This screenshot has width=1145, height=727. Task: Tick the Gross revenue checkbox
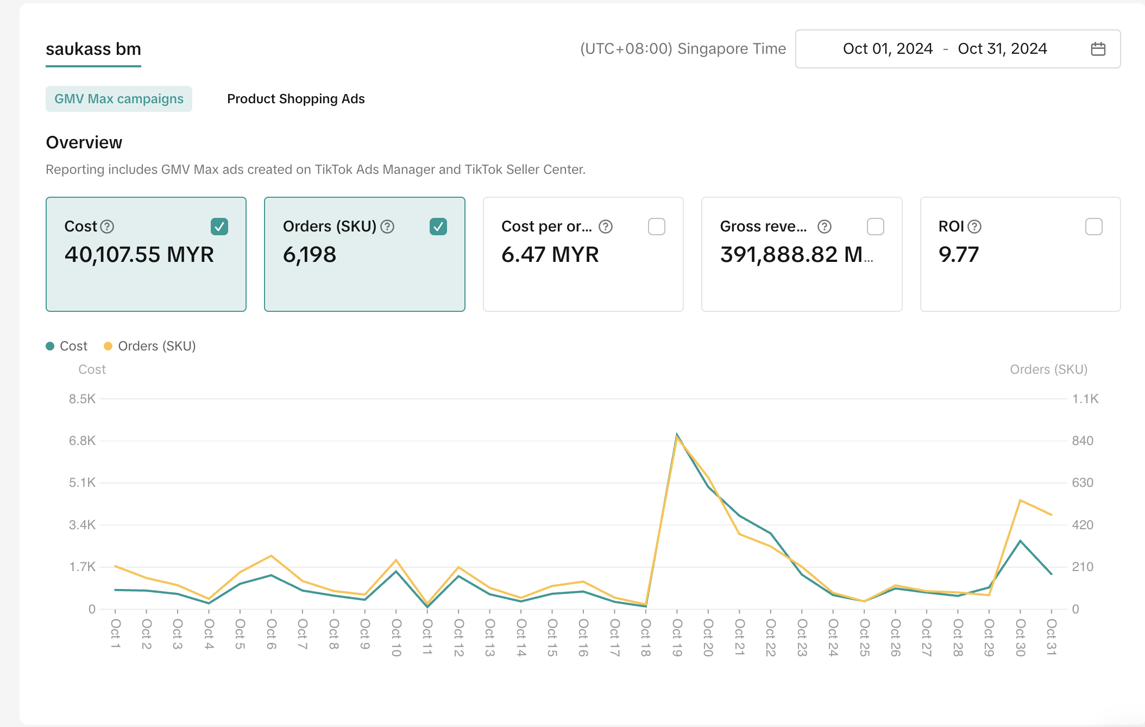(876, 227)
